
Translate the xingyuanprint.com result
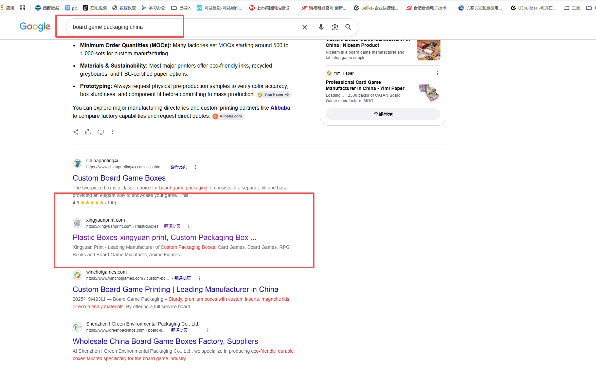coord(172,226)
